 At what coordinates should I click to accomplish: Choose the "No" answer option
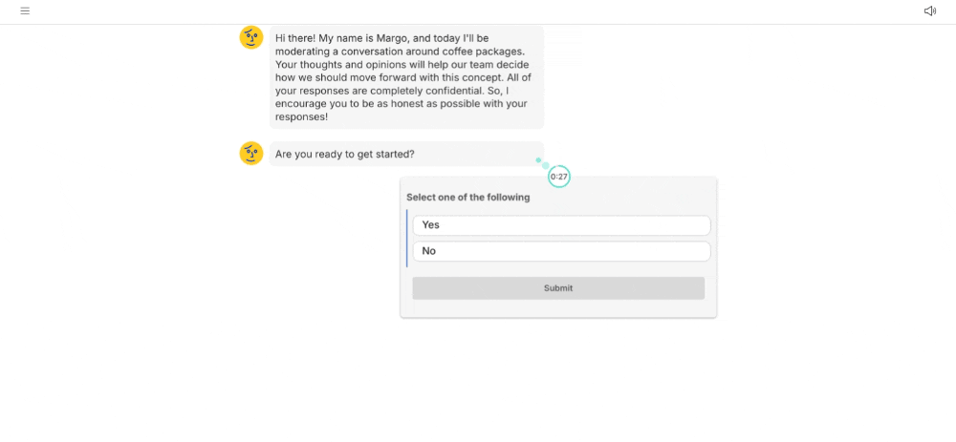[x=561, y=251]
